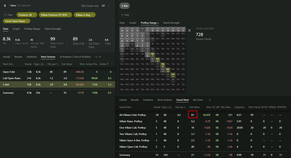Open the Next Actions tab in 3-Bet table
Image resolution: width=291 pixels, height=158 pixels.
165,100
